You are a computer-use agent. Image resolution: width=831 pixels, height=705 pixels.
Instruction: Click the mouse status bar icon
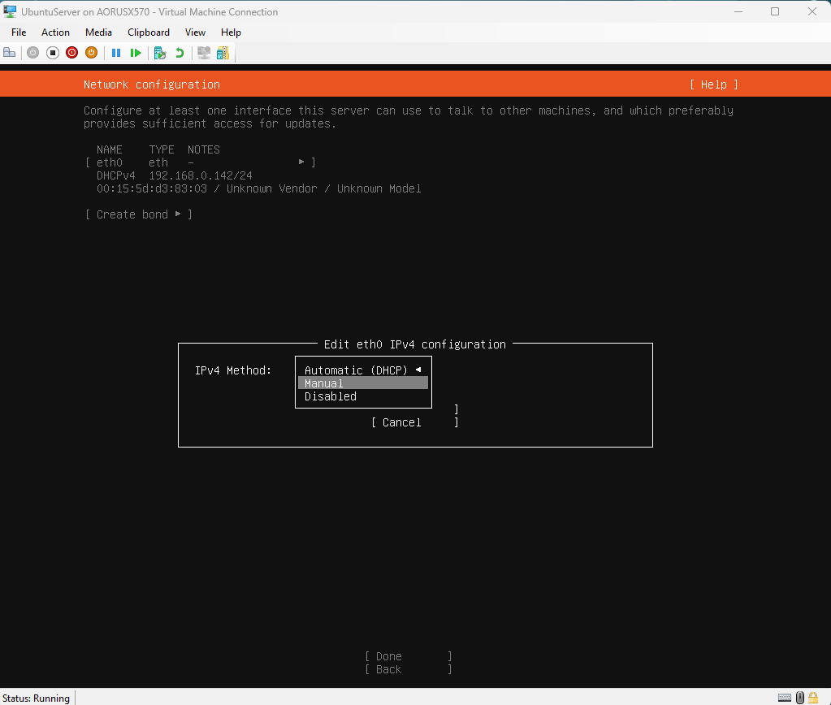[800, 698]
